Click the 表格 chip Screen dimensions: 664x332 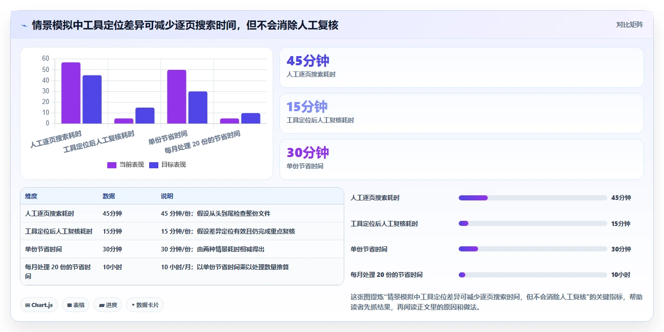point(76,305)
